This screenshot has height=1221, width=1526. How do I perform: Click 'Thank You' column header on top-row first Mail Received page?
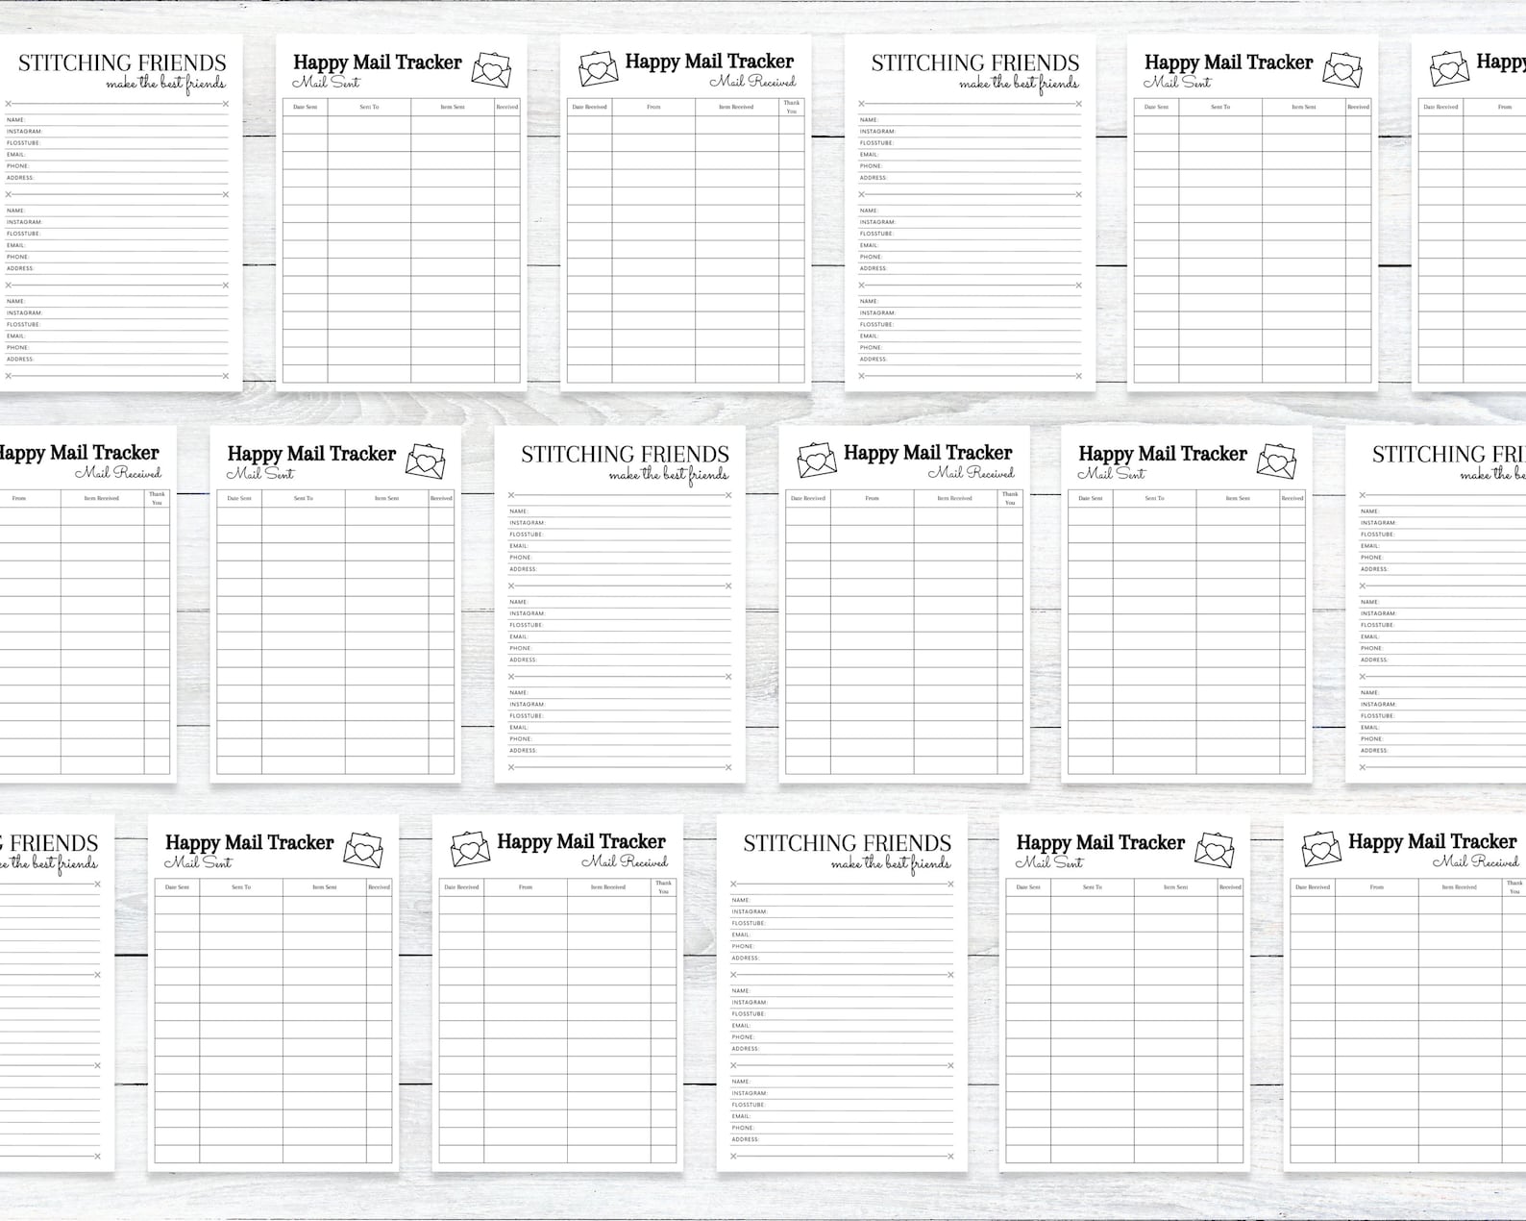coord(791,107)
